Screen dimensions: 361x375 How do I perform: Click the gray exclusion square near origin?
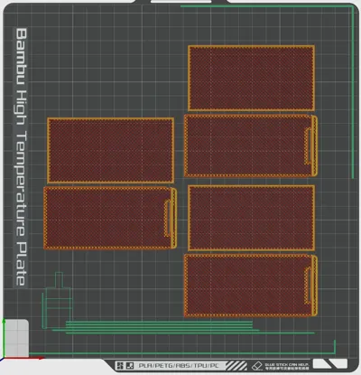[16, 338]
